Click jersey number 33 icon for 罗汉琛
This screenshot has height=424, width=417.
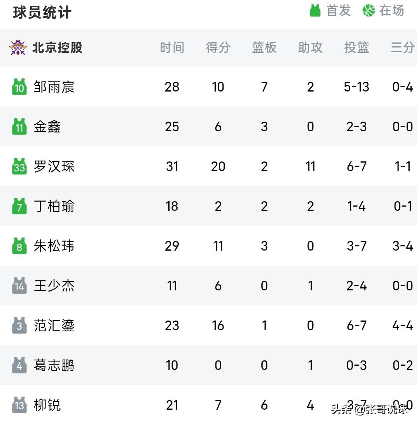[19, 166]
